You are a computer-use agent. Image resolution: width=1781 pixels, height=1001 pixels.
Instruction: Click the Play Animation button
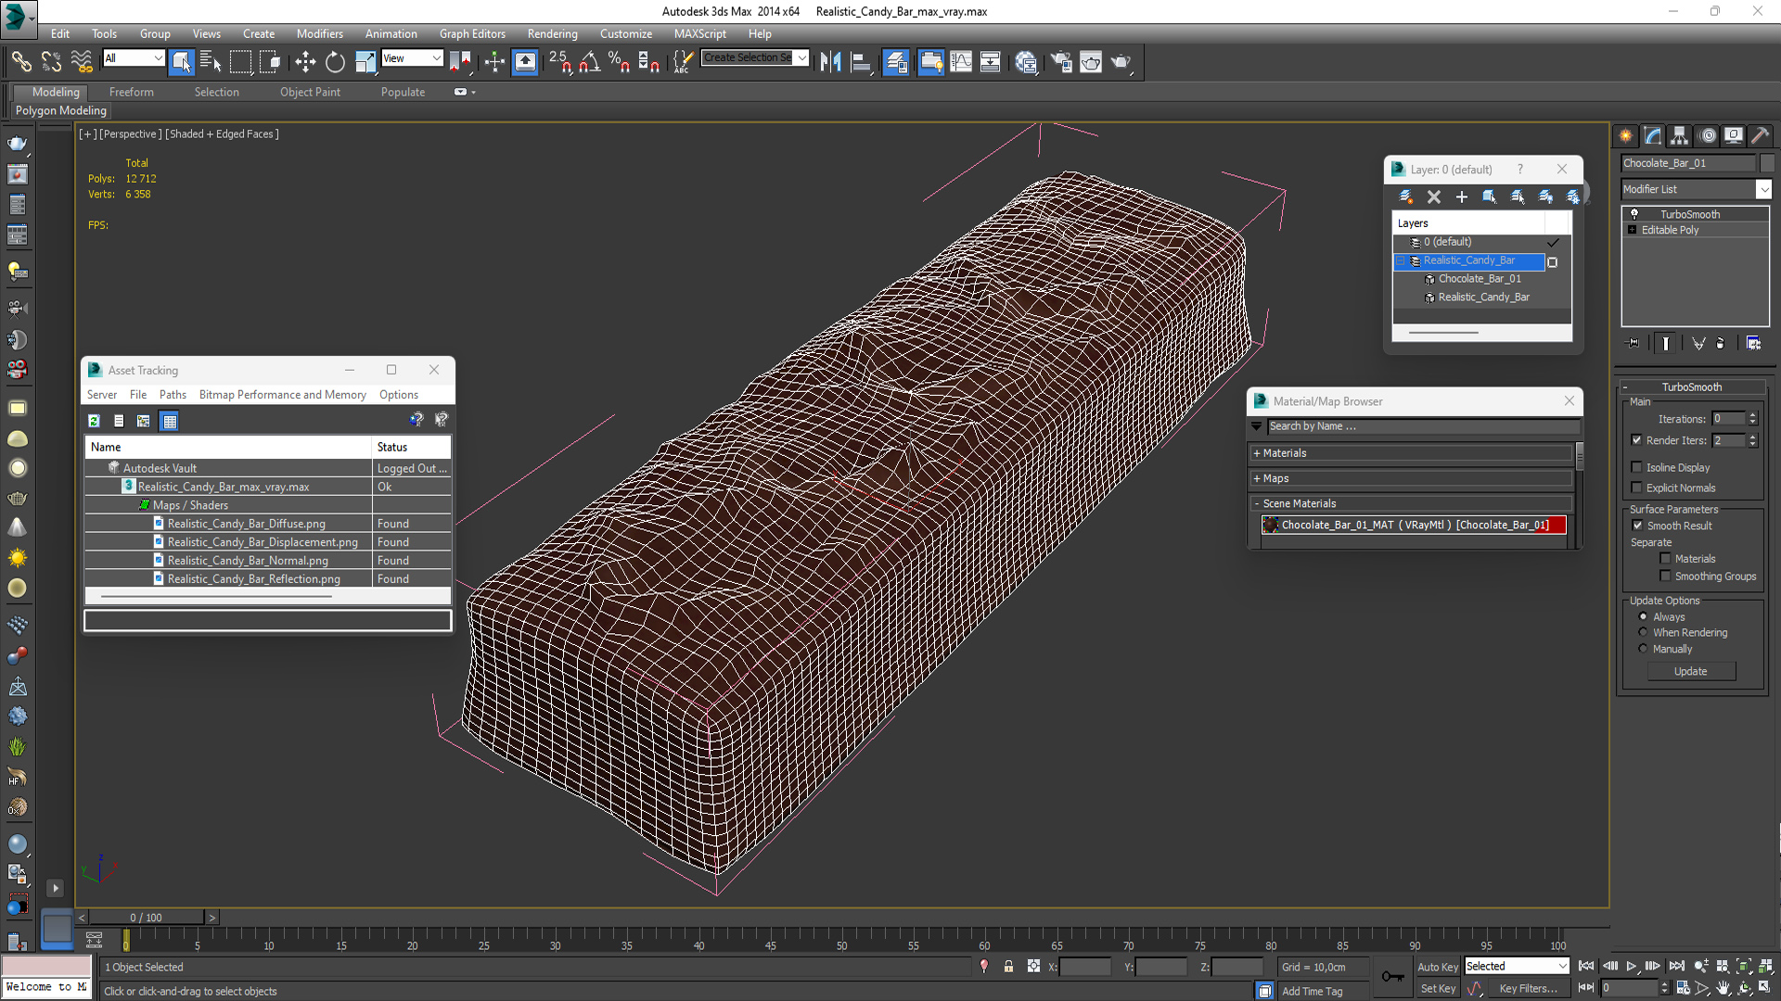pos(1631,966)
